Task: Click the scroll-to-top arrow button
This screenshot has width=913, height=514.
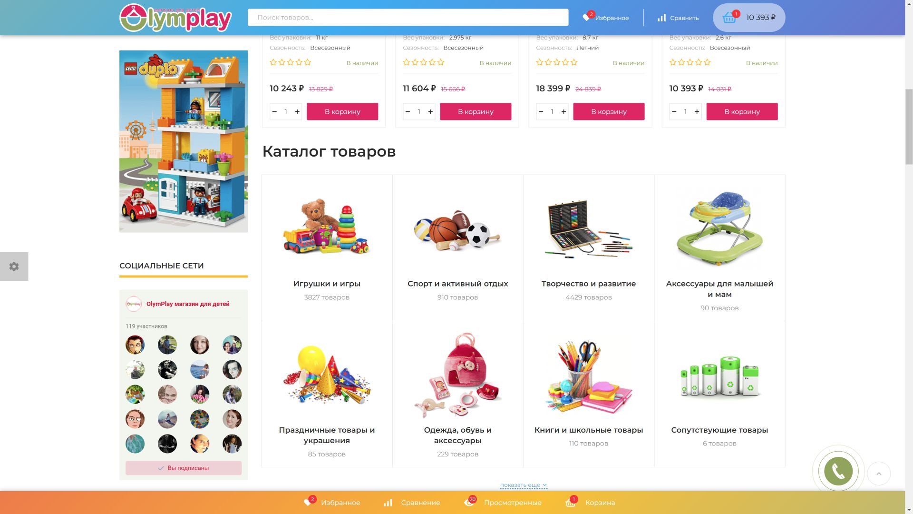Action: point(879,474)
